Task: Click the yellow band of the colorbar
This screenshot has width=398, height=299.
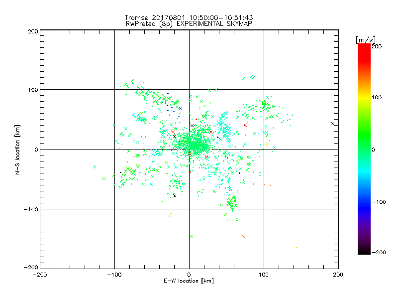Action: [364, 97]
